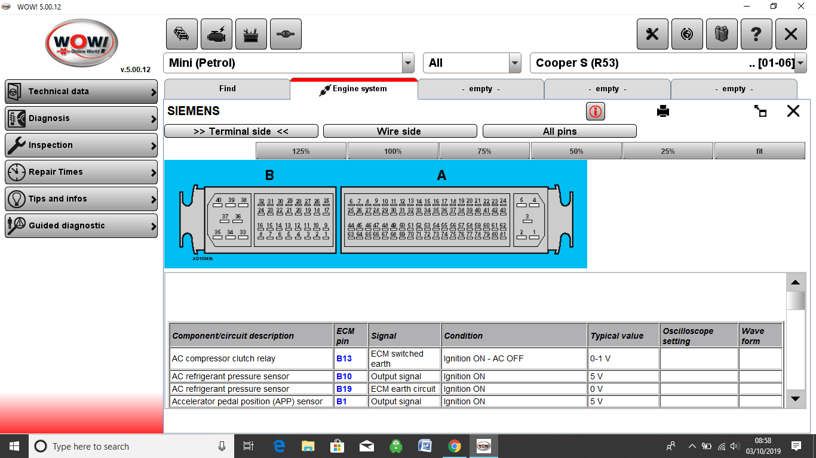
Task: Click the 'ECM switched earth' signal cell
Action: click(404, 359)
